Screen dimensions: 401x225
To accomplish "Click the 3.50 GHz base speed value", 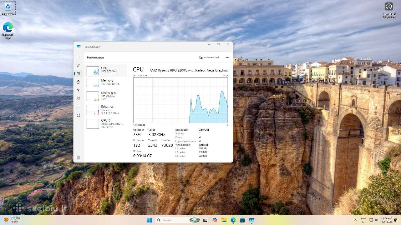I will pos(204,130).
